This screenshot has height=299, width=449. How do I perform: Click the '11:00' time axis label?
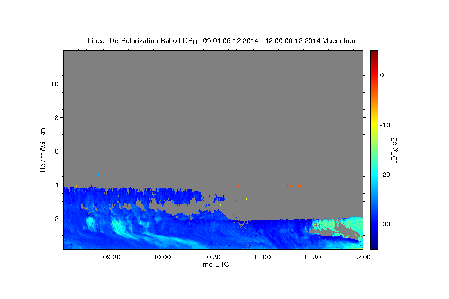(x=262, y=258)
